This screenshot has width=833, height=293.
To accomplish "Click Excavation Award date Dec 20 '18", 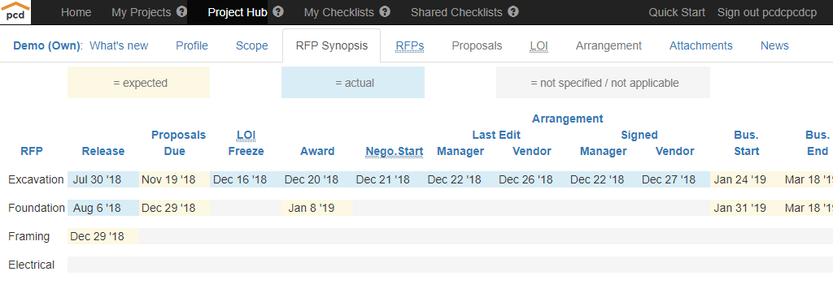I will point(312,179).
